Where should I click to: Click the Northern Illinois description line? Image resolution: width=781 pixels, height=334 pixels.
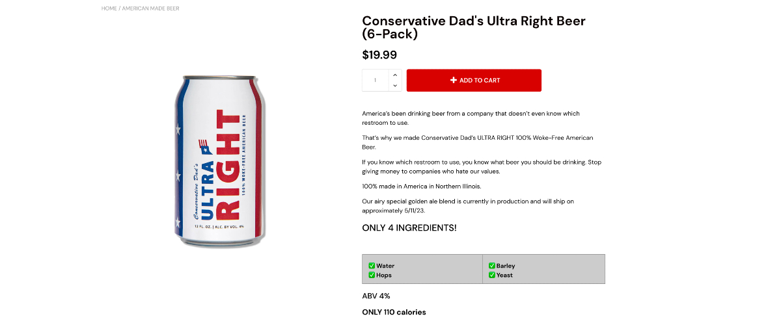tap(421, 186)
